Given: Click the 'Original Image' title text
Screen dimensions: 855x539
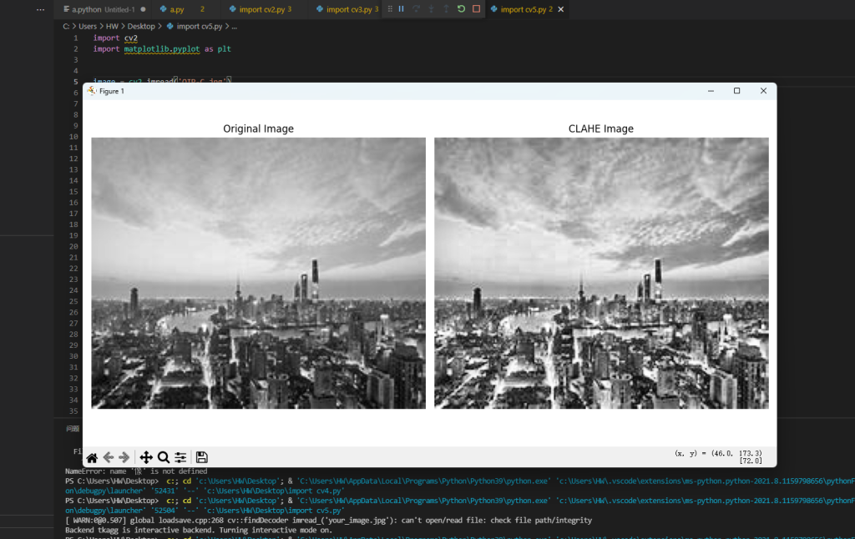Looking at the screenshot, I should pyautogui.click(x=259, y=128).
